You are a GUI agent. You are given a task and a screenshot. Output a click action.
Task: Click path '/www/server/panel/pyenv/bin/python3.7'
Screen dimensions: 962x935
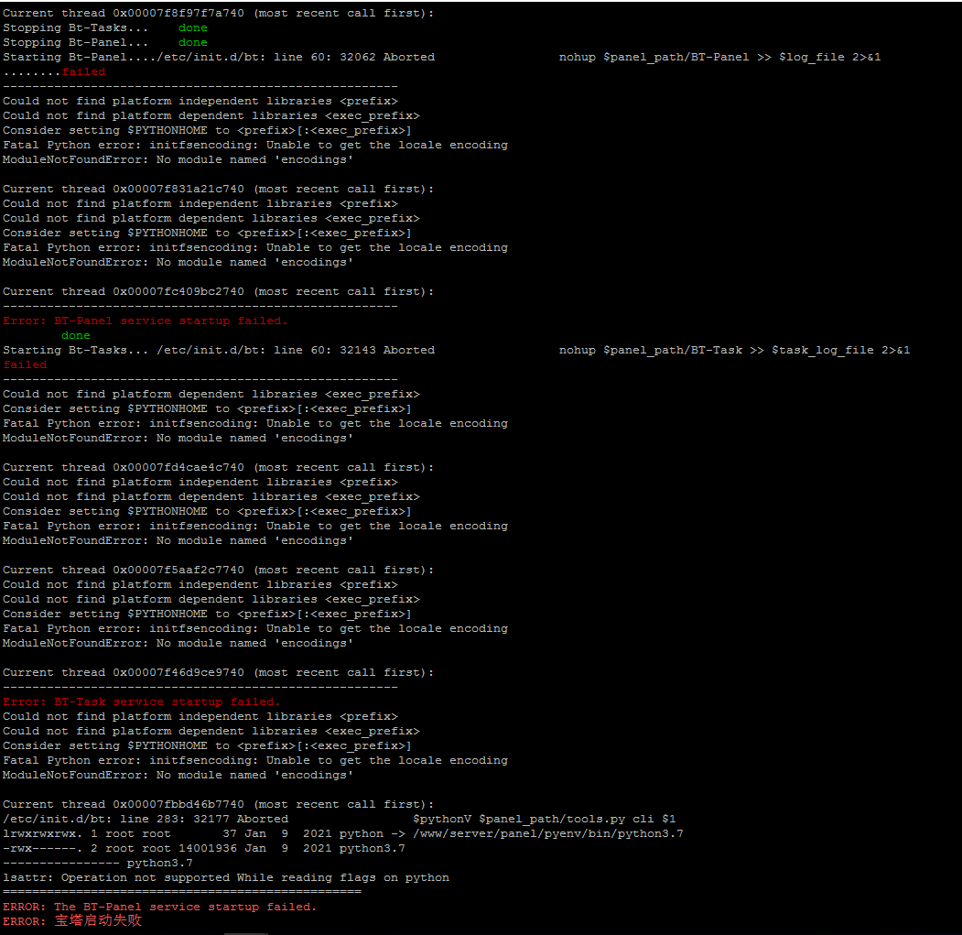point(548,833)
